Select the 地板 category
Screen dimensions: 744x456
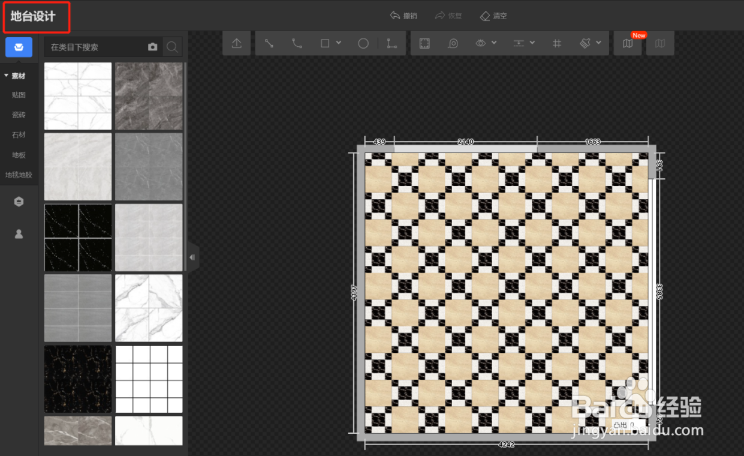pos(19,155)
